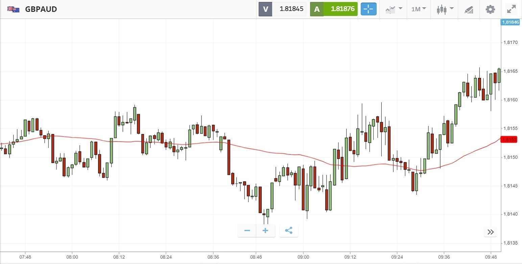Open the compare/indicators chart dropdown
The image size is (522, 264).
[394, 9]
